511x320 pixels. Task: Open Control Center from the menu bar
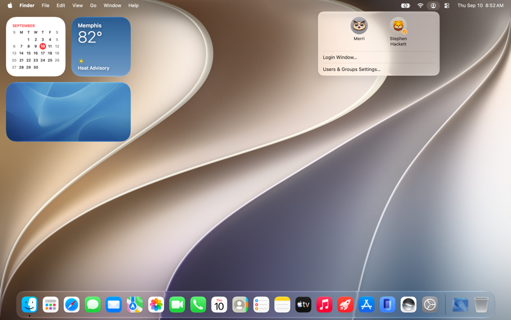[447, 5]
